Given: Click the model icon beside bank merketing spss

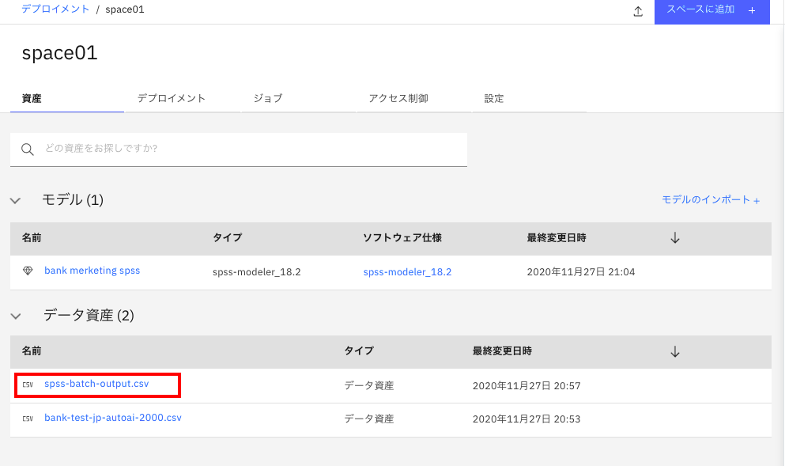Looking at the screenshot, I should (x=29, y=269).
